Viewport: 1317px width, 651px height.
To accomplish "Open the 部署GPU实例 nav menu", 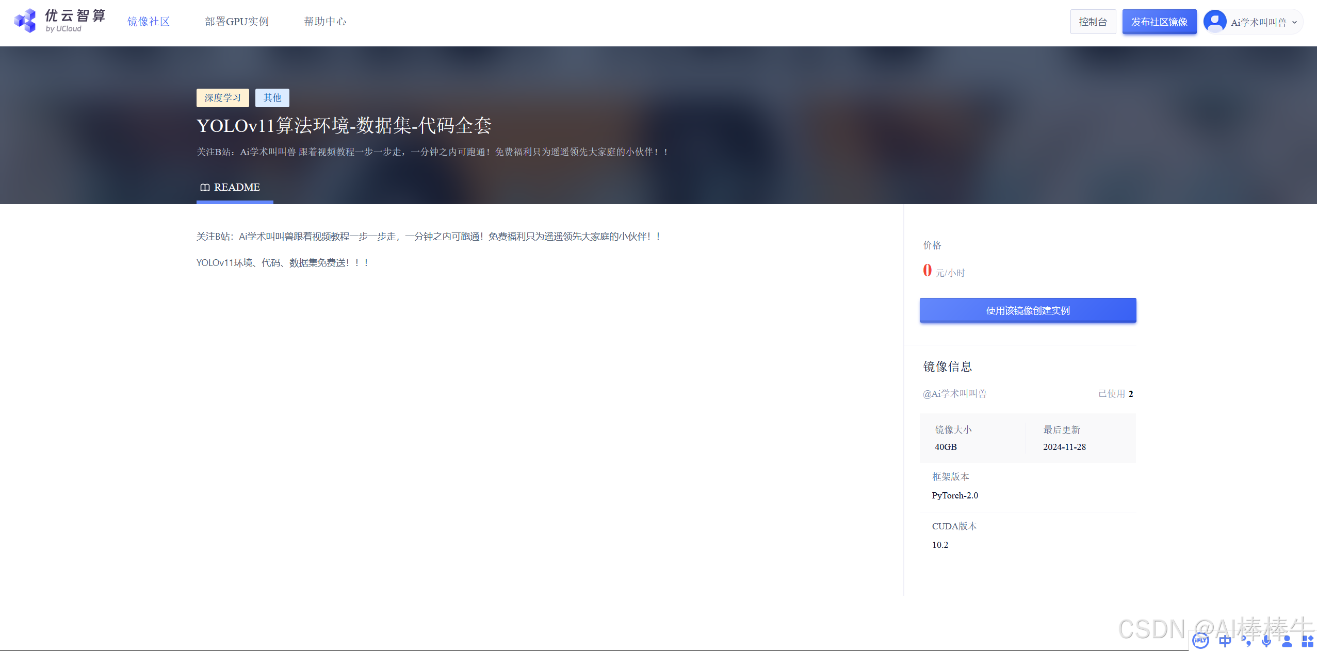I will [x=237, y=22].
